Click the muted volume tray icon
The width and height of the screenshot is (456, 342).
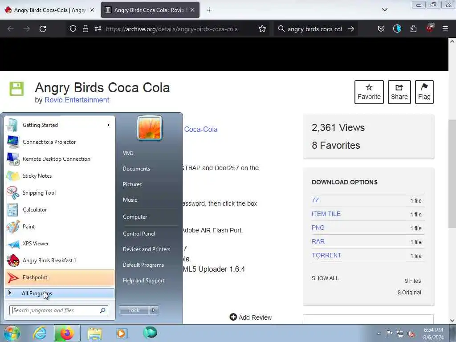coord(411,334)
